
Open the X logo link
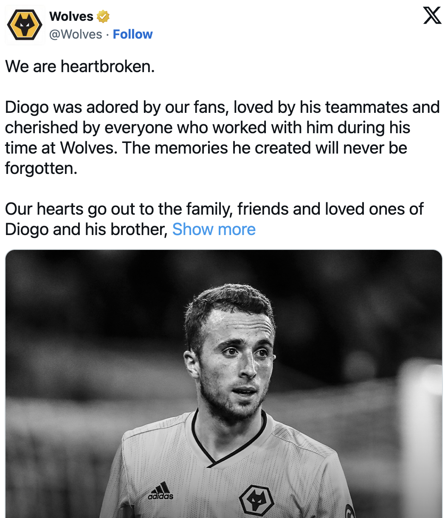(x=432, y=17)
